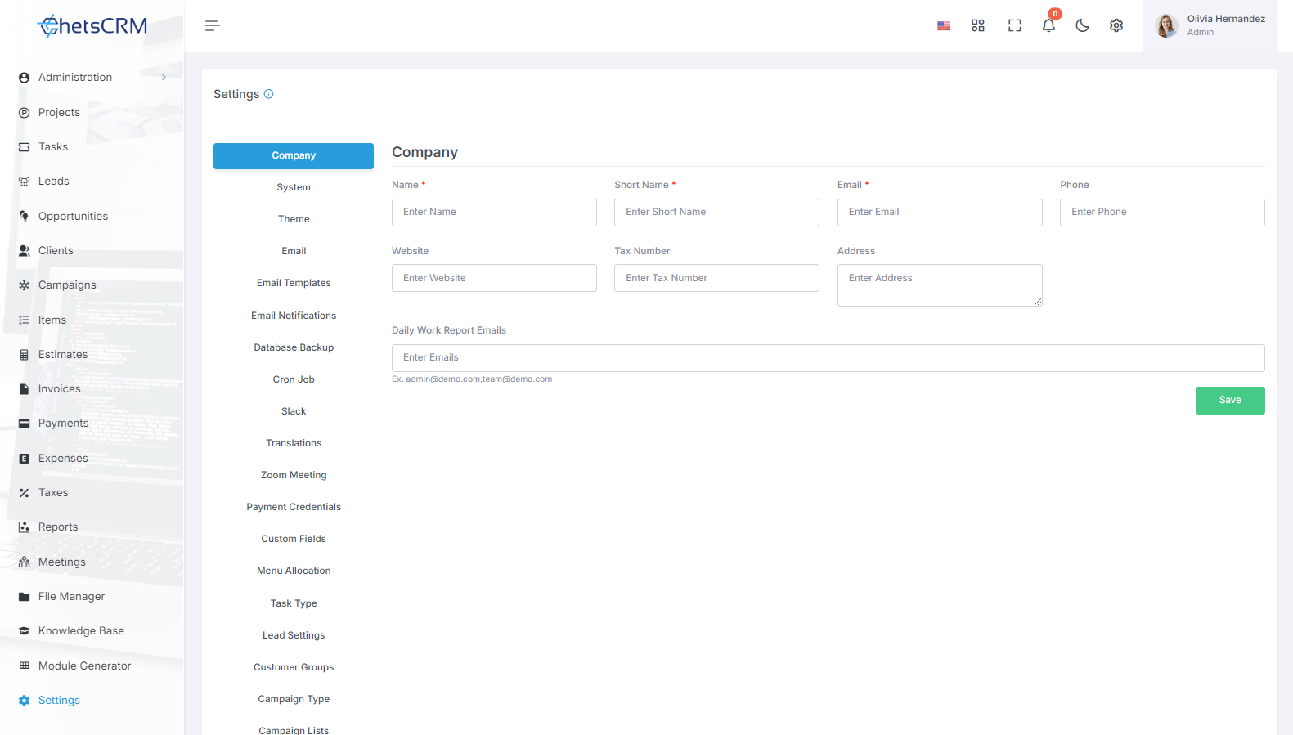Click the Settings info circle icon

coord(268,94)
